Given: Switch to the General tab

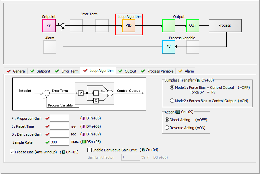Looking at the screenshot, I should click(16, 71).
